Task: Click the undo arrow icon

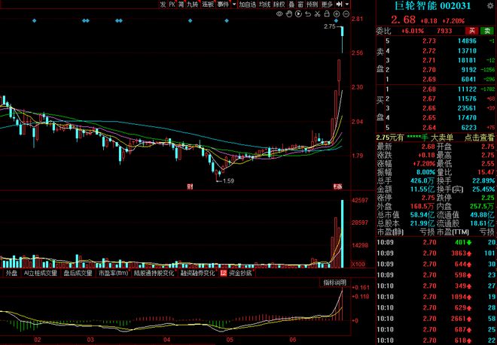Action: click(x=308, y=14)
